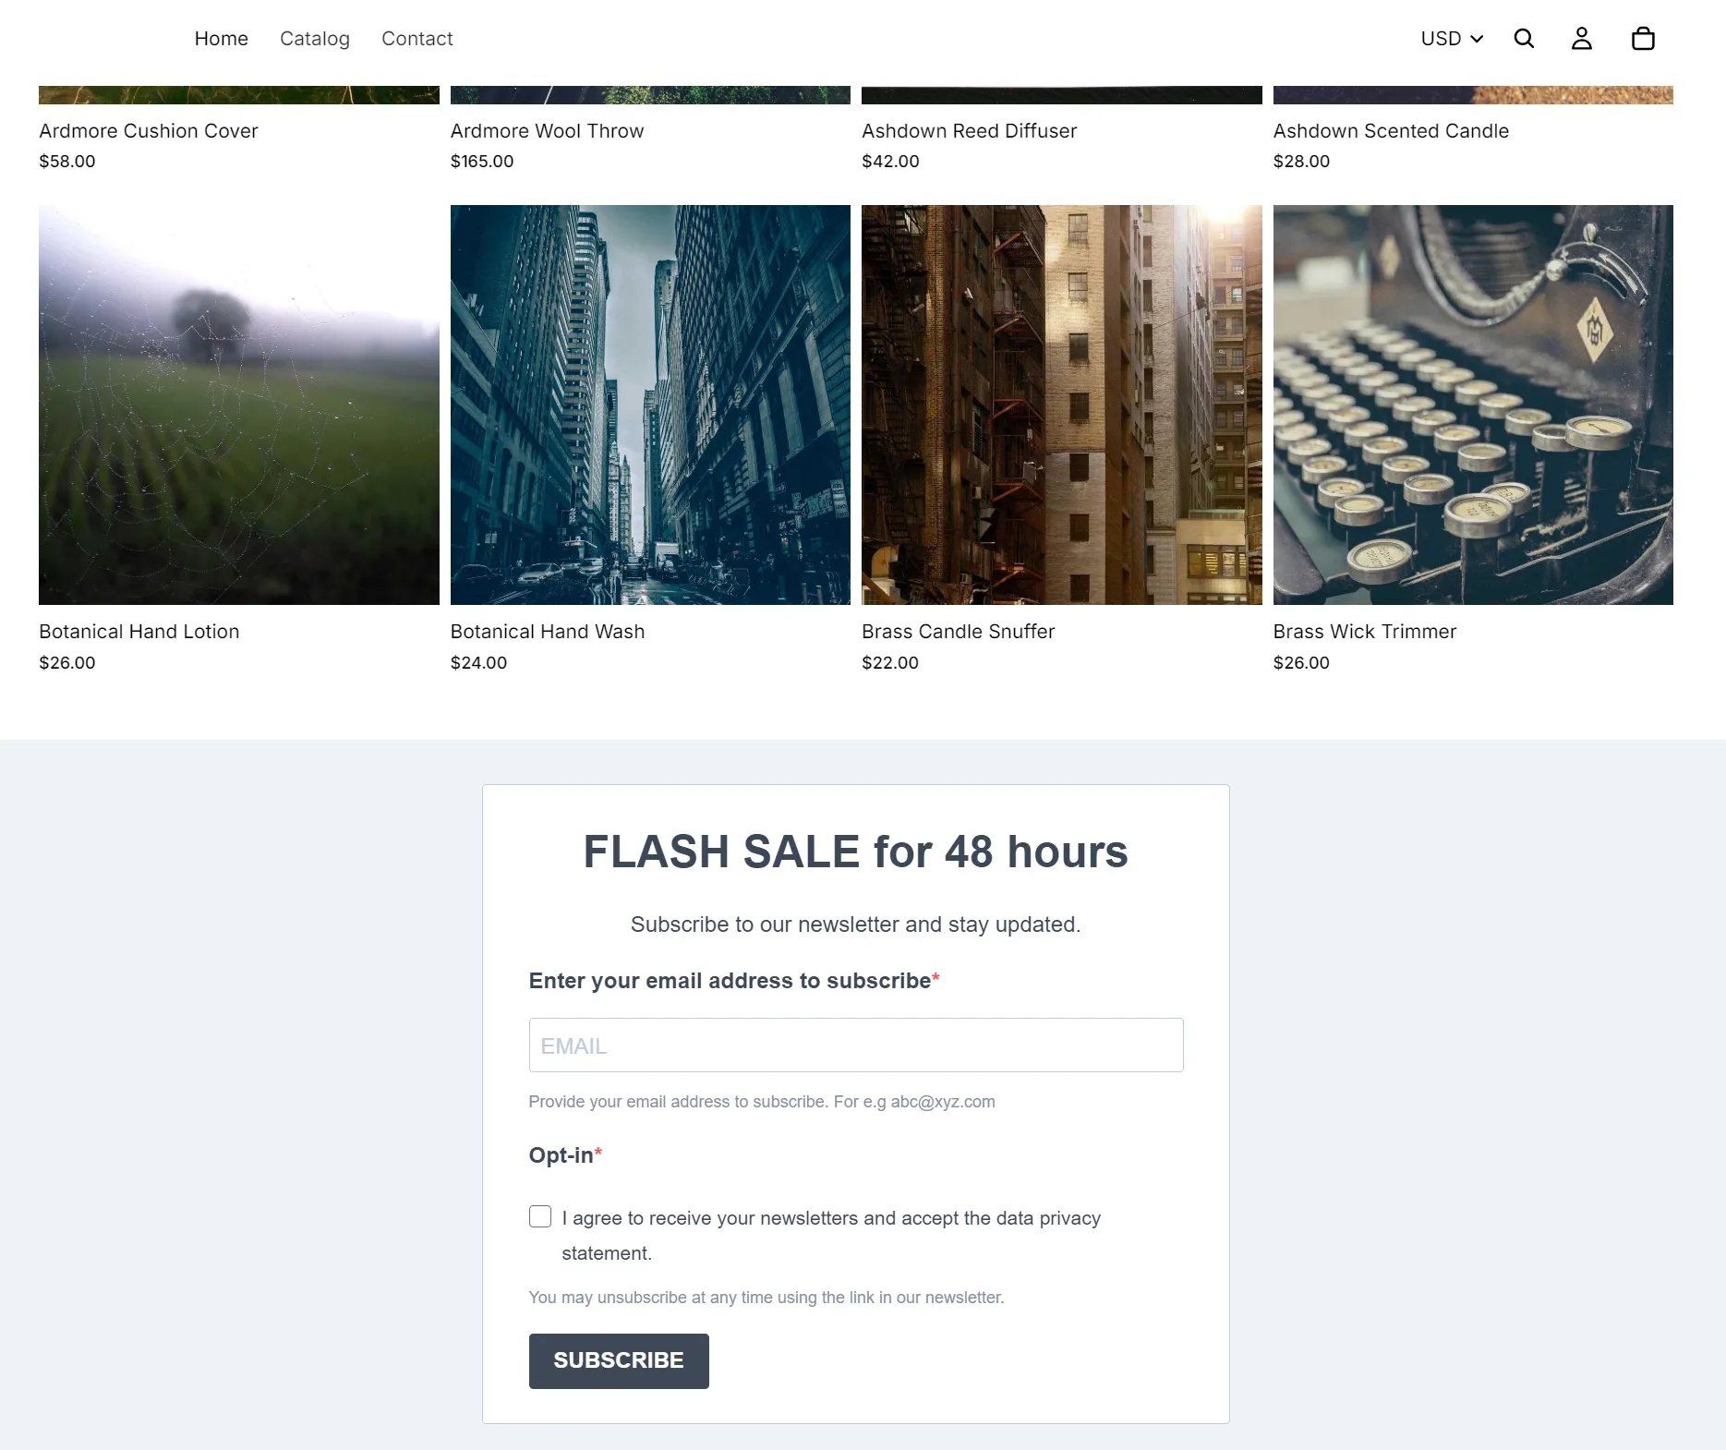Open the Brass Candle Snuffer product image

1062,405
